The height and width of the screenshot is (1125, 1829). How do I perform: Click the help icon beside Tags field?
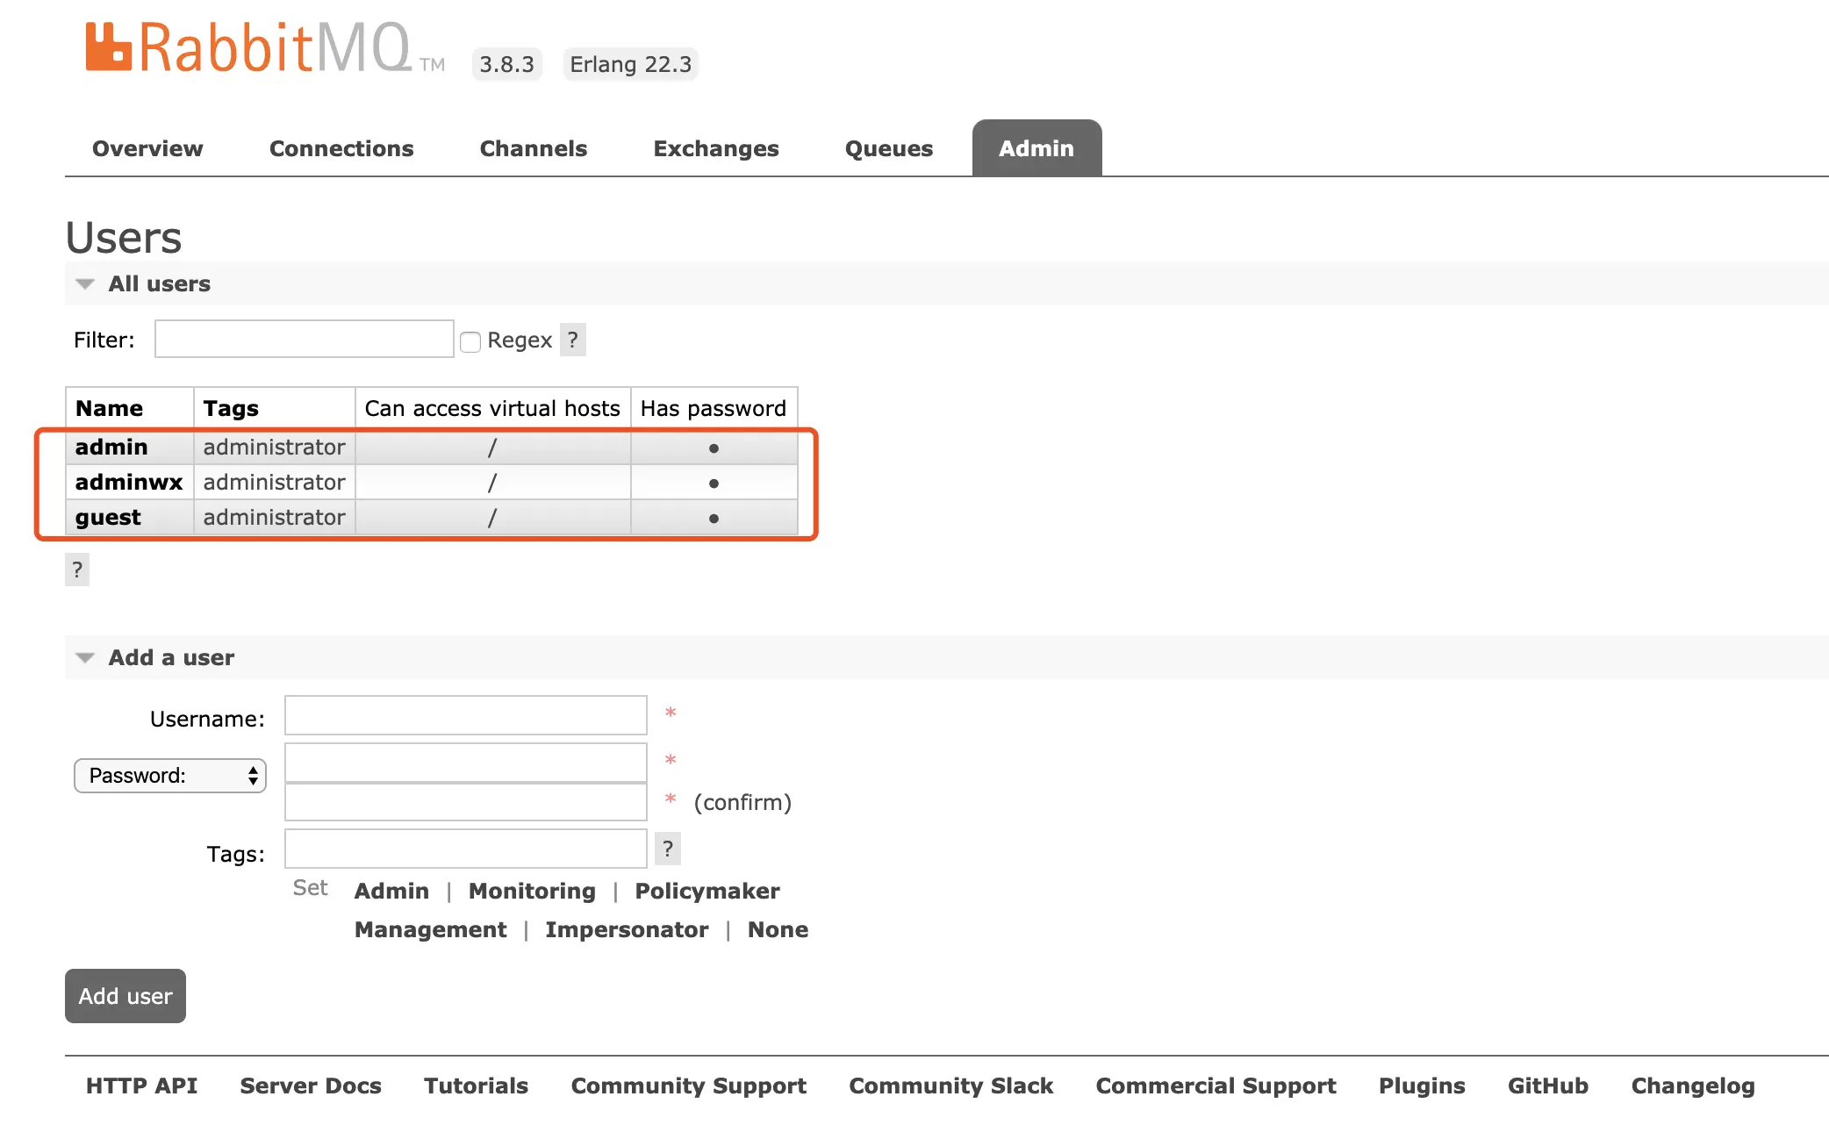(668, 849)
